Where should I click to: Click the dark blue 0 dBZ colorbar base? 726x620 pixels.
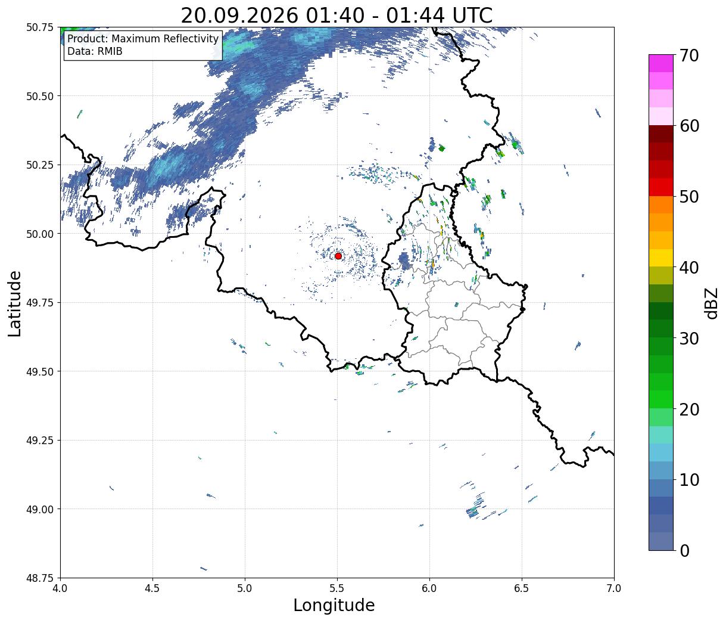[661, 541]
